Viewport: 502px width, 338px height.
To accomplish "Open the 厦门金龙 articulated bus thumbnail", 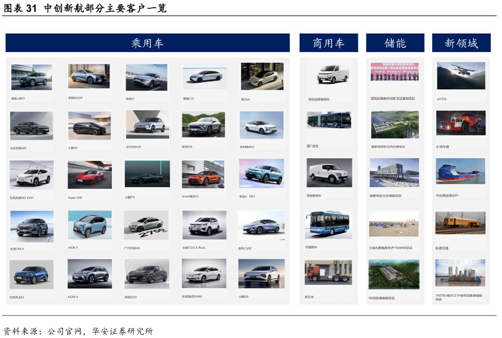I will tap(329, 120).
